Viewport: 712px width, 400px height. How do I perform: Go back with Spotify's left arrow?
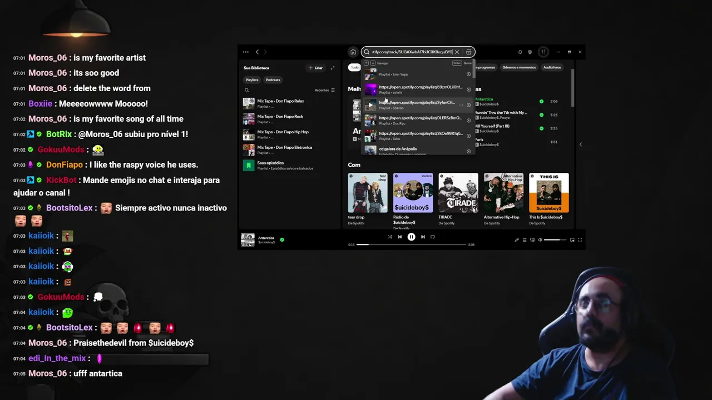pos(257,52)
